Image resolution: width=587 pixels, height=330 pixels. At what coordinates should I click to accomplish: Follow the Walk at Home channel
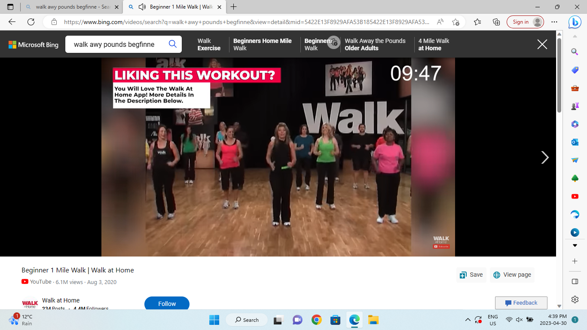[167, 303]
